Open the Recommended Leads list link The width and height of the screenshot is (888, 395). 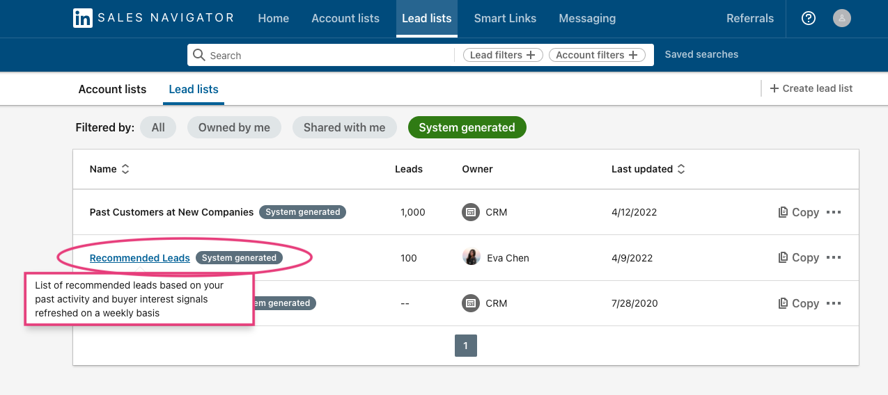coord(140,258)
